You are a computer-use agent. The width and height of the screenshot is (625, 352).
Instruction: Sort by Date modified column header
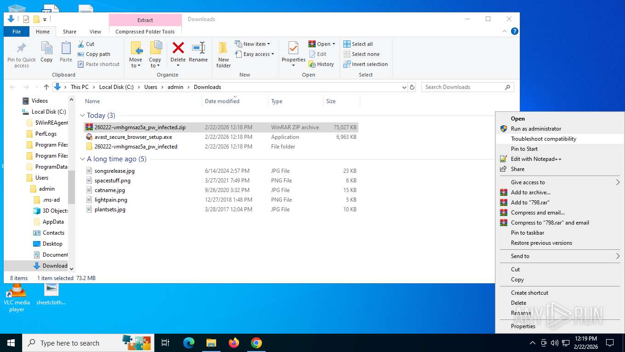tap(235, 101)
